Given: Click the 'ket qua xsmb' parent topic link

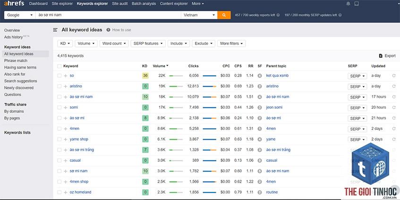Looking at the screenshot, I should coord(277,76).
